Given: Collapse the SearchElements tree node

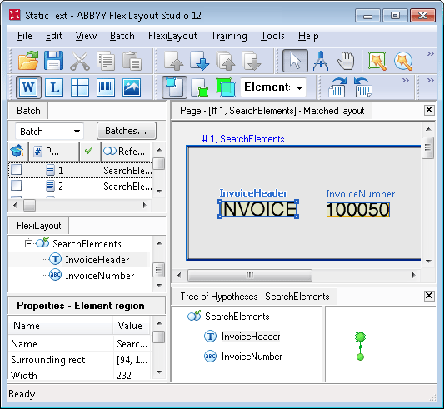Looking at the screenshot, I should tap(28, 243).
